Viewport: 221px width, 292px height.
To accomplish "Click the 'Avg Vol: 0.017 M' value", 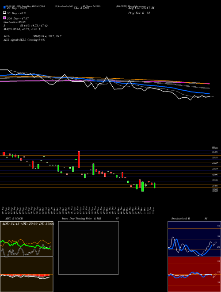I will click(x=141, y=8).
